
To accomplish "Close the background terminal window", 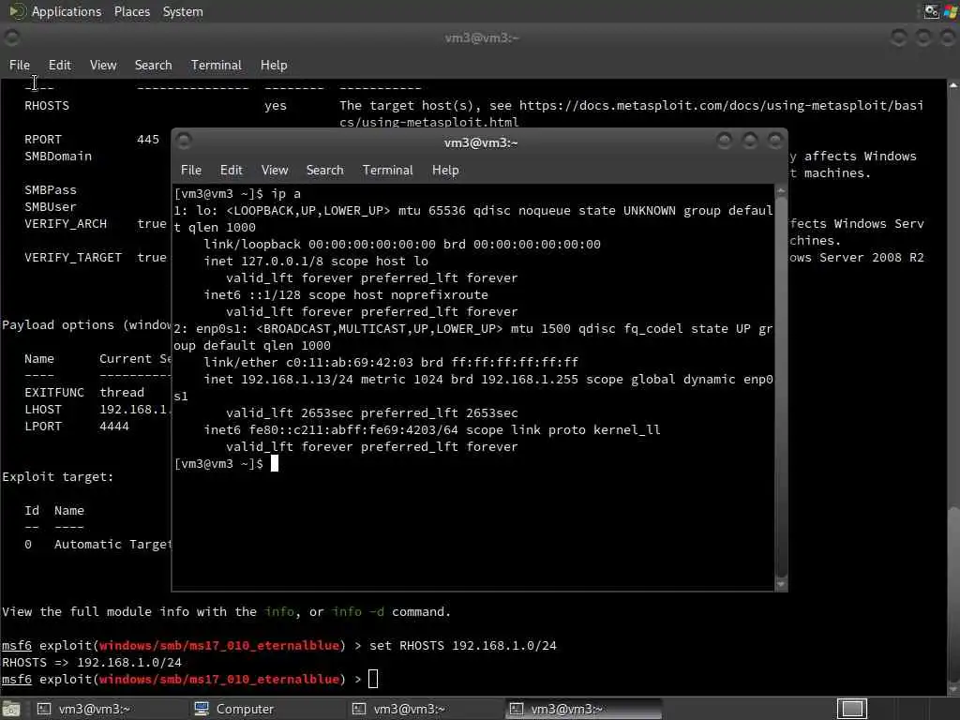I will click(948, 37).
